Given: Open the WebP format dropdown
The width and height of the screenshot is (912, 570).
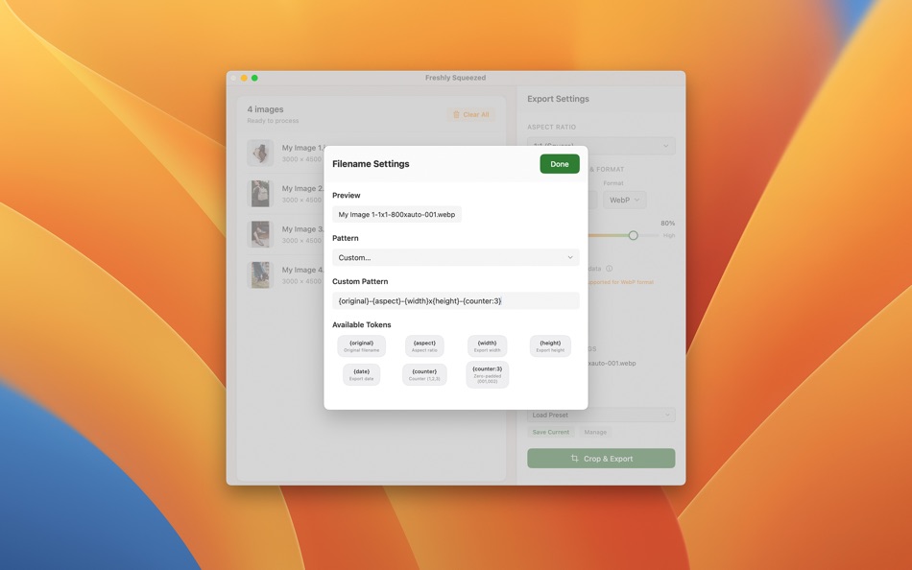Looking at the screenshot, I should (624, 200).
